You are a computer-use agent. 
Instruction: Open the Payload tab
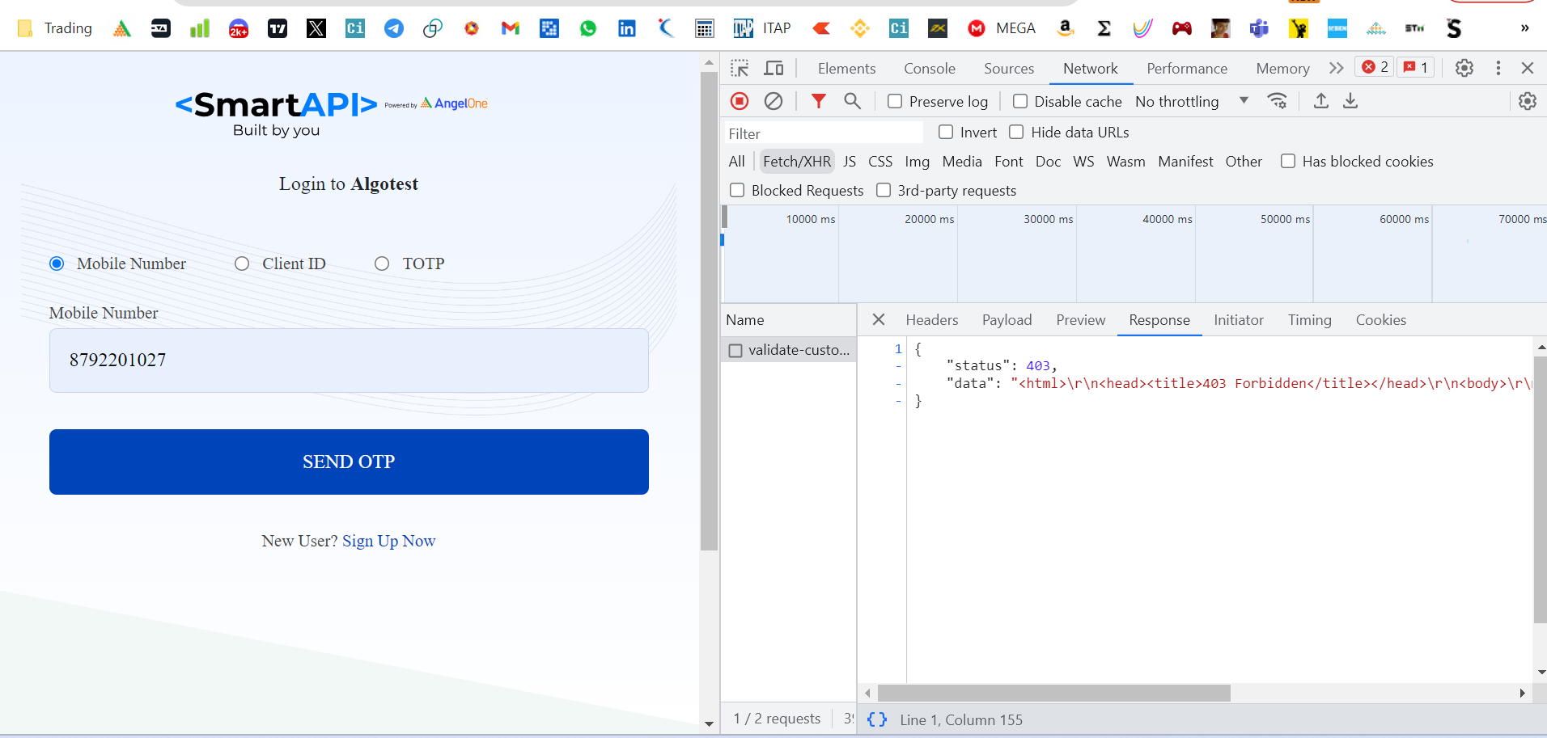(x=1007, y=320)
